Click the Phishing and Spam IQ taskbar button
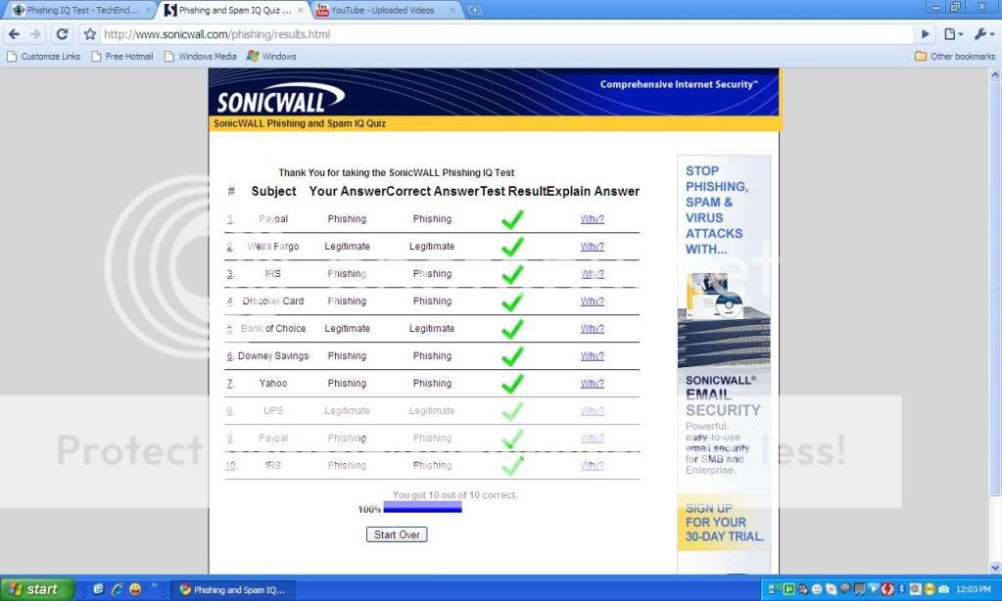Viewport: 1002px width, 601px height. click(232, 589)
